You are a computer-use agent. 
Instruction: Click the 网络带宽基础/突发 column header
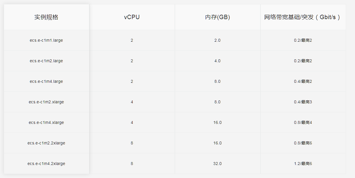tap(303, 17)
